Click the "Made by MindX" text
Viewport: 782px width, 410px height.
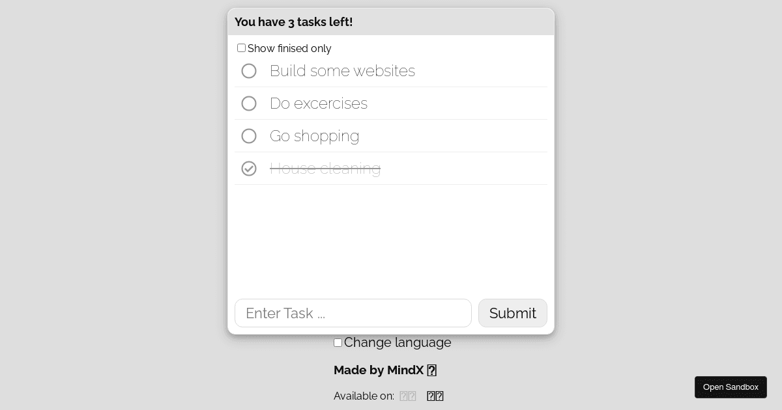pyautogui.click(x=378, y=370)
